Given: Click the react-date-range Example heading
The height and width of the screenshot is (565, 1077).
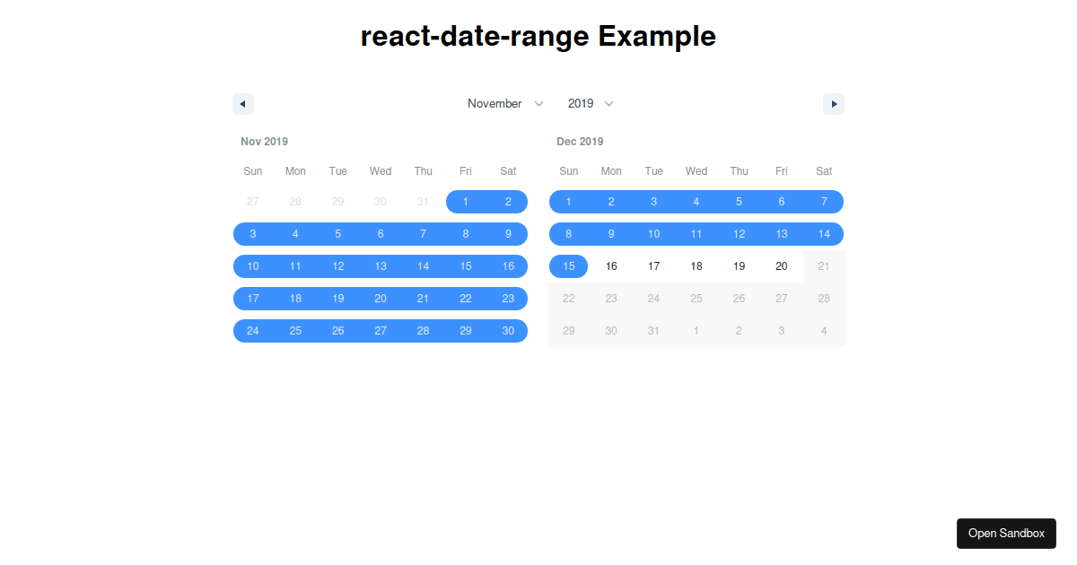Looking at the screenshot, I should (538, 36).
